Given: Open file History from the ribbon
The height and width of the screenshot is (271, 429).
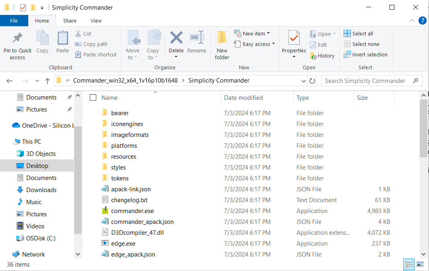Looking at the screenshot, I should click(322, 56).
